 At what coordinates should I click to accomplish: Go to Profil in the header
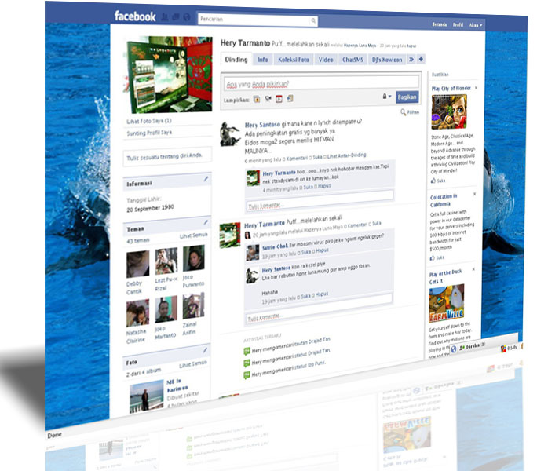(458, 24)
